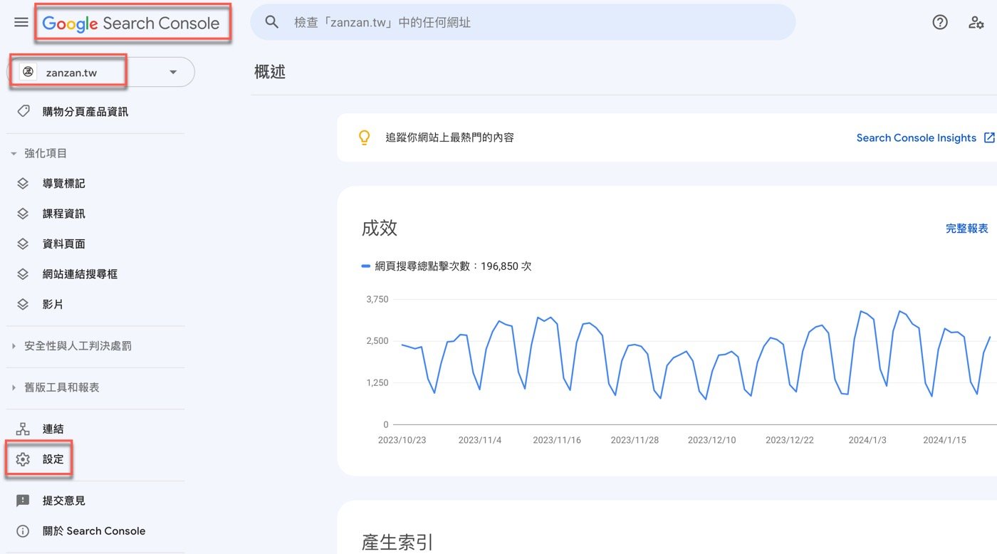Open user settings person-gear icon
This screenshot has width=997, height=554.
[x=976, y=22]
